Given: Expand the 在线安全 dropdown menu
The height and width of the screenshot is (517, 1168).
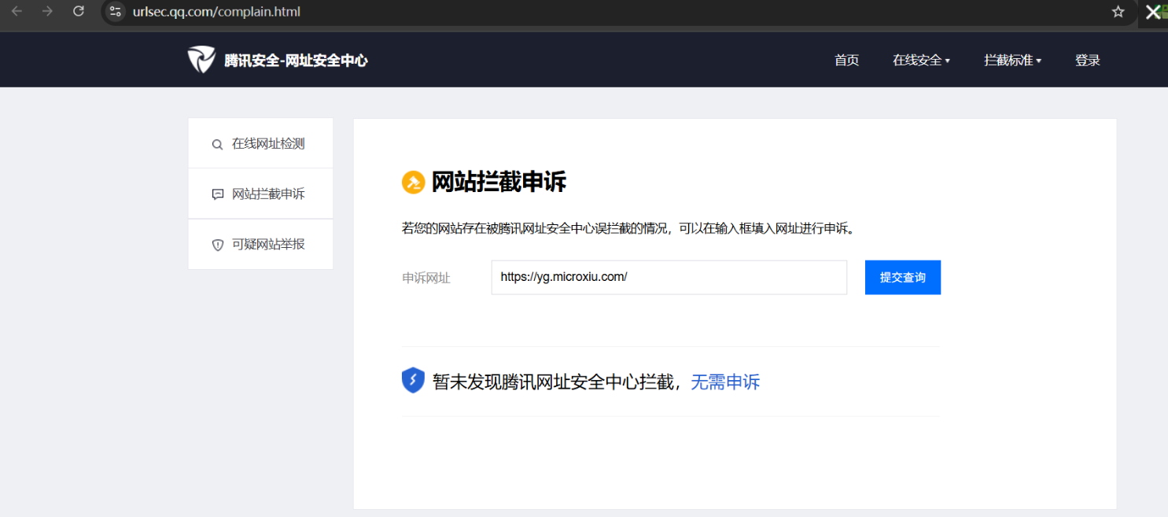Looking at the screenshot, I should [x=921, y=61].
